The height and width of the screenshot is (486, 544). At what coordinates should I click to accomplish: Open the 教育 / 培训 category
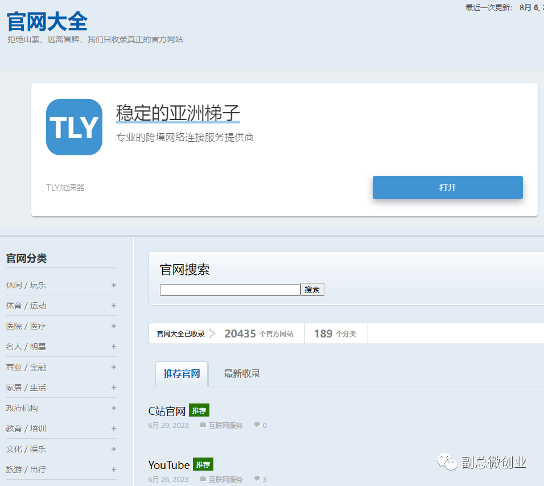[x=26, y=429]
